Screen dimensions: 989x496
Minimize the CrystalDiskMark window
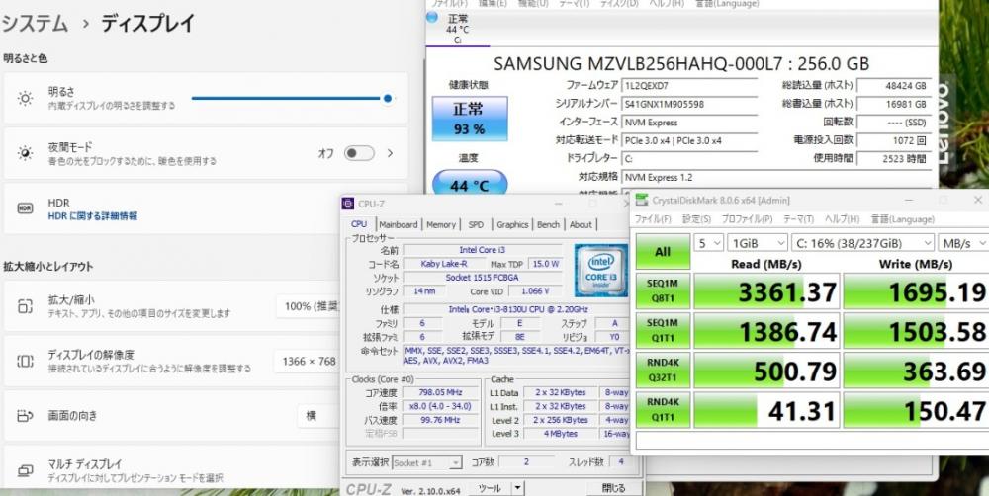click(909, 201)
